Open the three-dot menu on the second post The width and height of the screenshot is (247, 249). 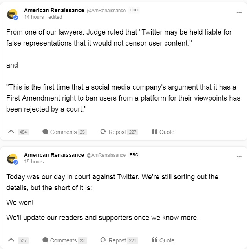click(239, 157)
